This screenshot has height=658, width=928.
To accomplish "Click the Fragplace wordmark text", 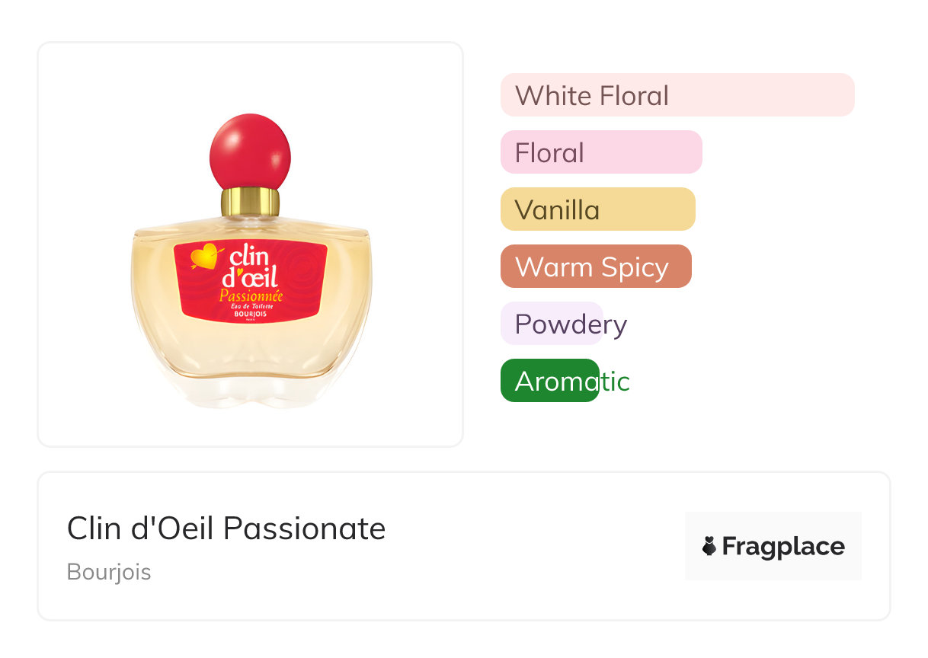I will [x=783, y=546].
